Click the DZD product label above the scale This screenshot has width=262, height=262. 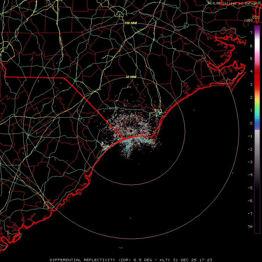click(256, 17)
